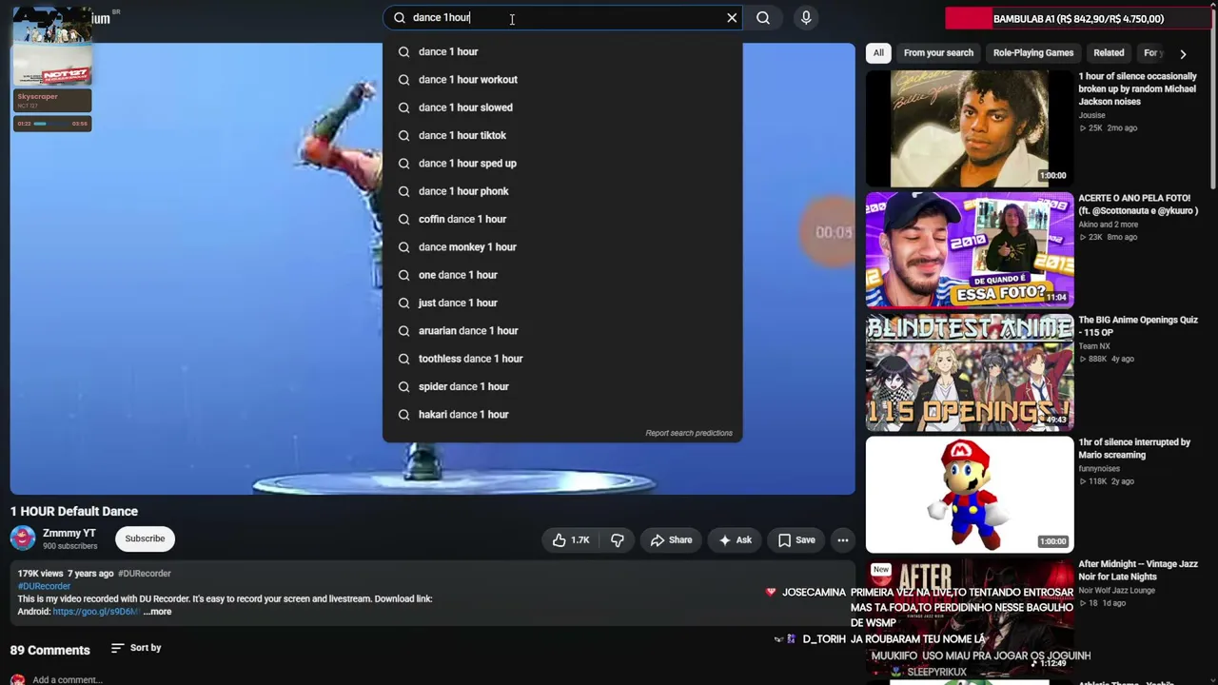Screen dimensions: 1218x685
Task: Click the "1 HOUR Default Dance" video title
Action: [74, 512]
